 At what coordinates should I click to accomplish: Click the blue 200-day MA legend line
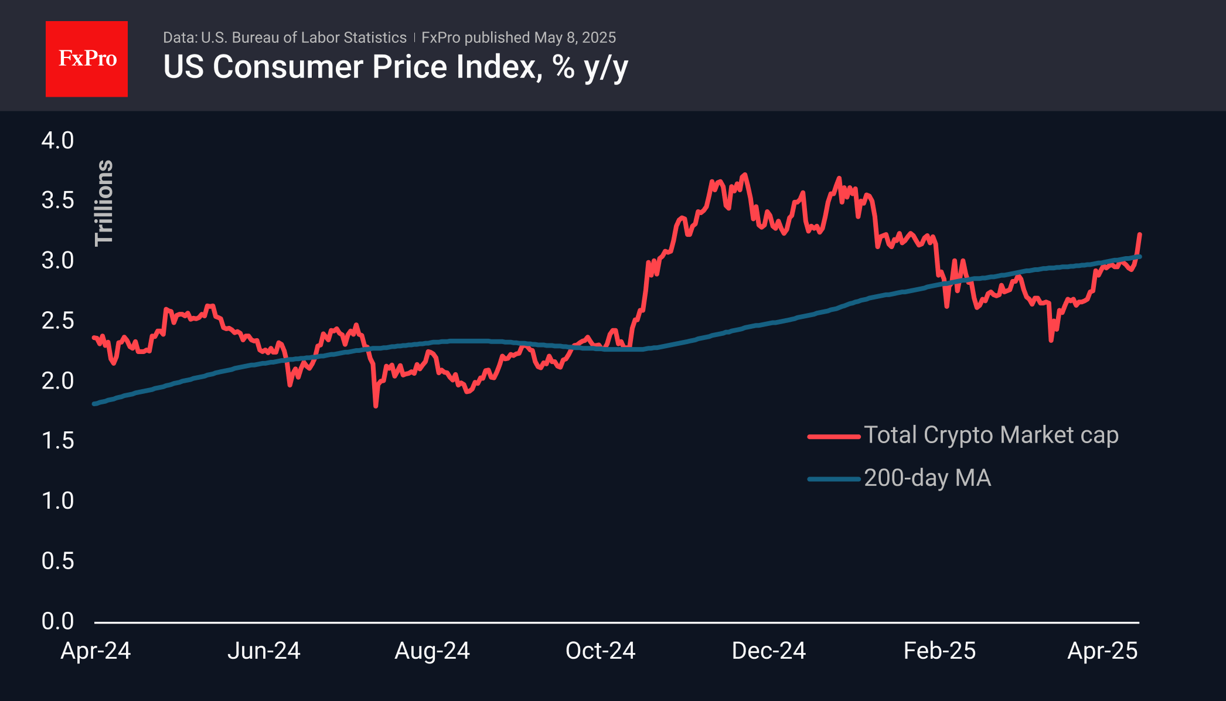tap(833, 479)
